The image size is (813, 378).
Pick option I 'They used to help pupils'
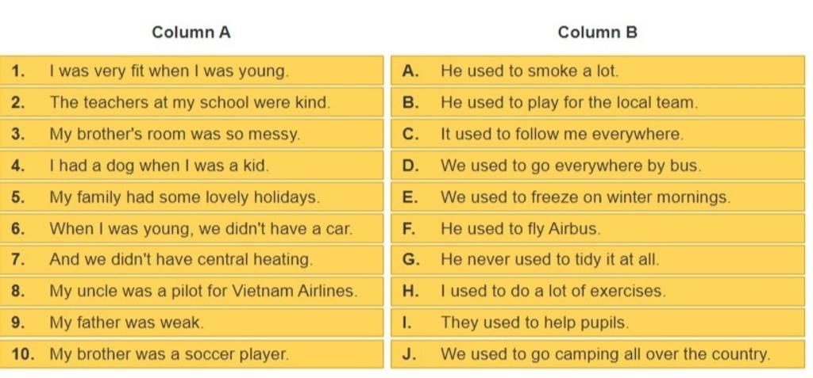pyautogui.click(x=598, y=323)
